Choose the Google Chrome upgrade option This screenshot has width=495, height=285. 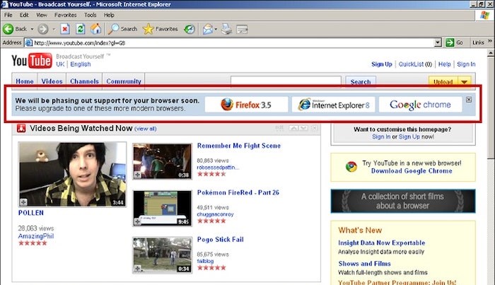click(420, 105)
